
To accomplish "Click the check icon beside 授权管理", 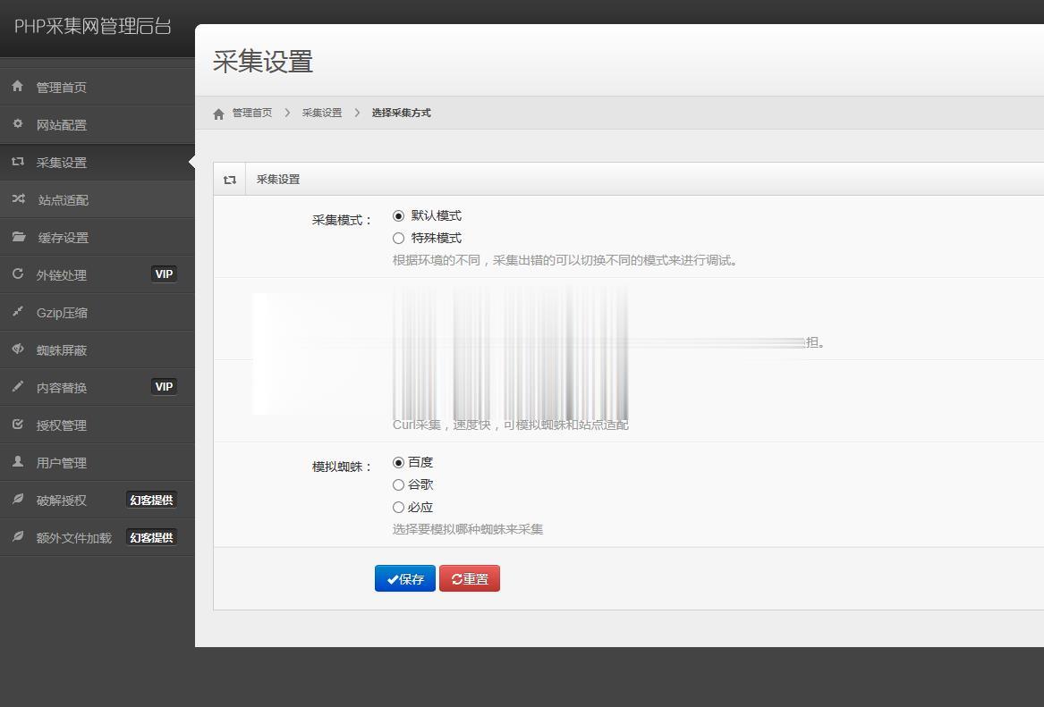I will tap(18, 424).
